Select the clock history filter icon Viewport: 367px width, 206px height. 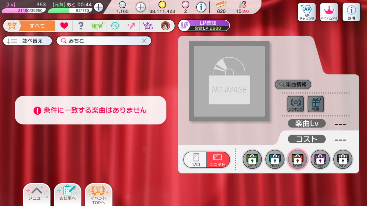(x=114, y=26)
